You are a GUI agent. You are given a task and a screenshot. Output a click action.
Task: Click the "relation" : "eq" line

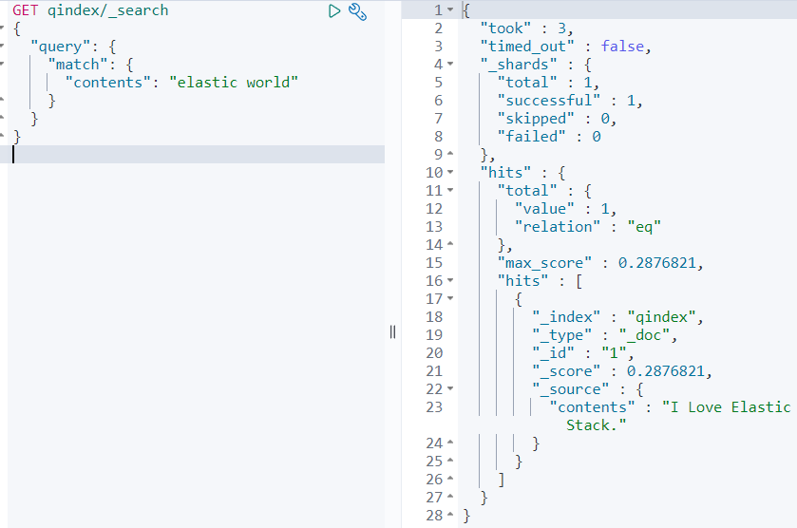588,227
